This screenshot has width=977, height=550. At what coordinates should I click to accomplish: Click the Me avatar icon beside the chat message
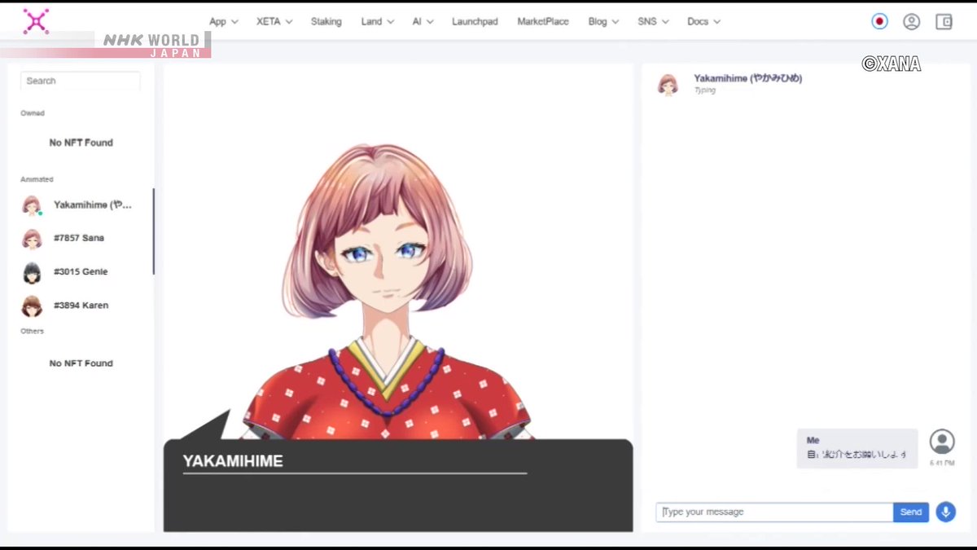[x=942, y=442]
